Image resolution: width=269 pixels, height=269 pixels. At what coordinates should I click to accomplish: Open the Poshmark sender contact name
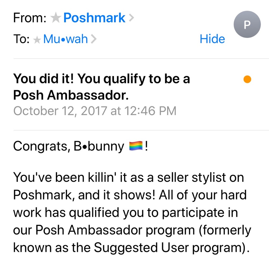[94, 18]
